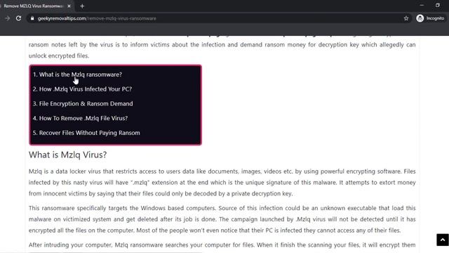The width and height of the screenshot is (449, 253).
Task: Restore down the browser window
Action: pyautogui.click(x=438, y=5)
